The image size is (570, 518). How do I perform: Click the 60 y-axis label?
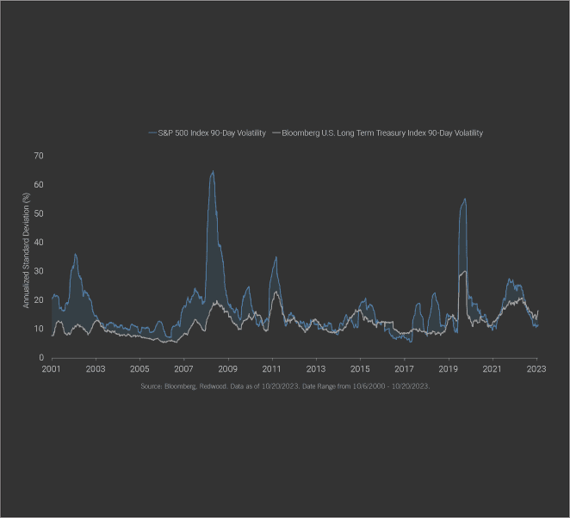39,184
